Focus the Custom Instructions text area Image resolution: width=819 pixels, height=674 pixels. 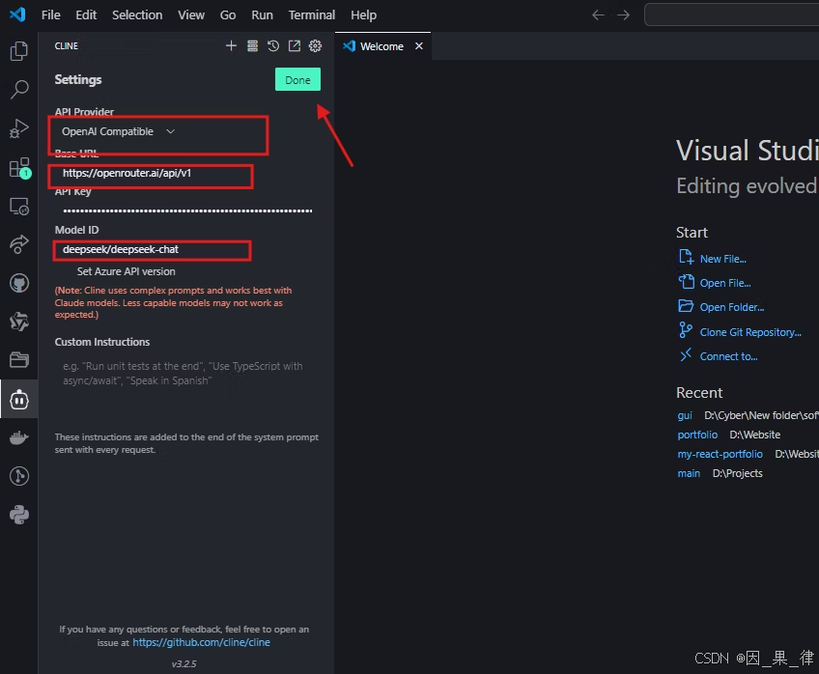pyautogui.click(x=187, y=388)
